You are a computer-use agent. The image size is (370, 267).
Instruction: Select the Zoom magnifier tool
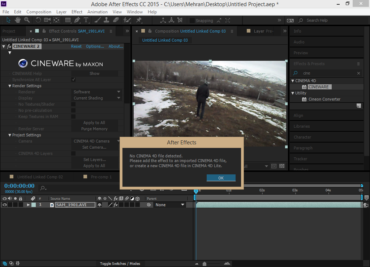tap(27, 20)
